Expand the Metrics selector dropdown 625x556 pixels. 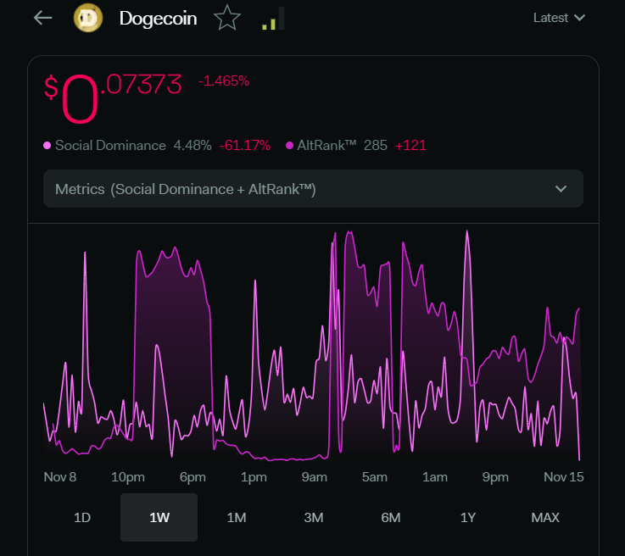(x=313, y=189)
